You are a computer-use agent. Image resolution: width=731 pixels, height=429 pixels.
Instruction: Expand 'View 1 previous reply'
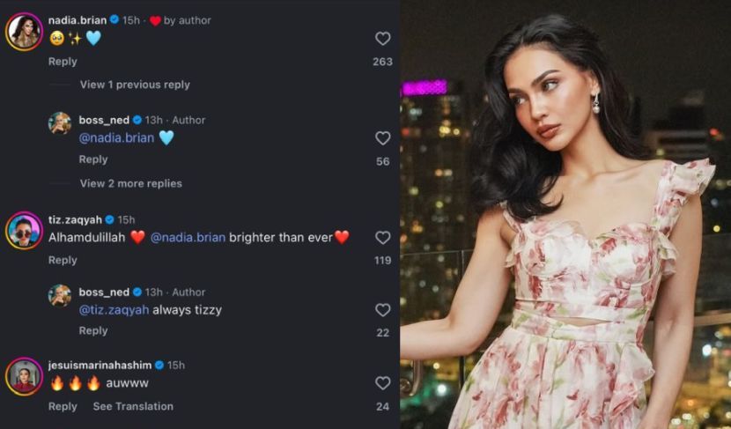135,85
